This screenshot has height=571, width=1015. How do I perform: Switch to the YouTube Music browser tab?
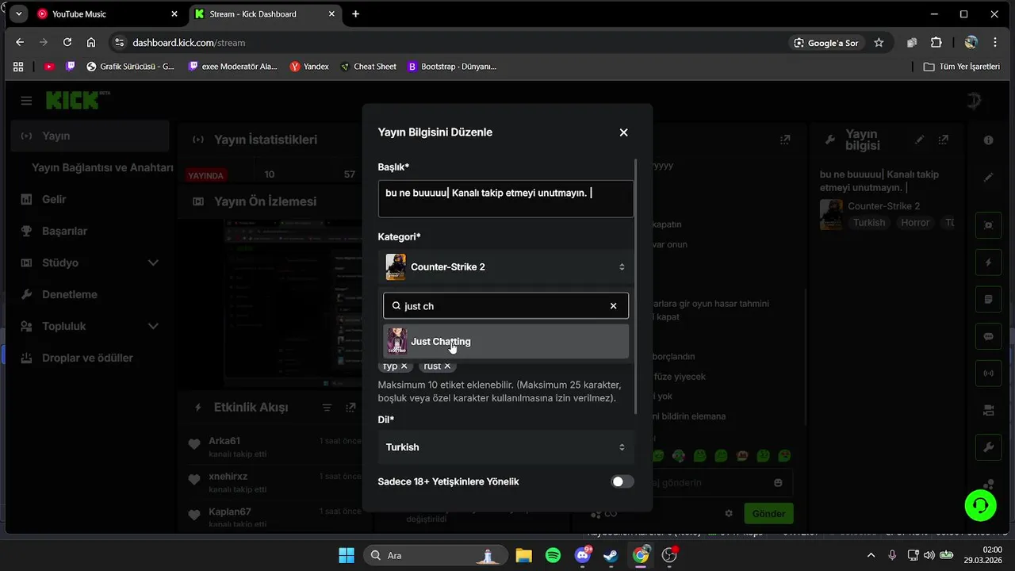click(x=108, y=14)
